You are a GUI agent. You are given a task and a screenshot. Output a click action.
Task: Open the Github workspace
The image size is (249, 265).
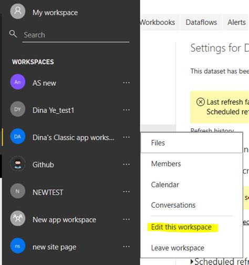(x=43, y=165)
